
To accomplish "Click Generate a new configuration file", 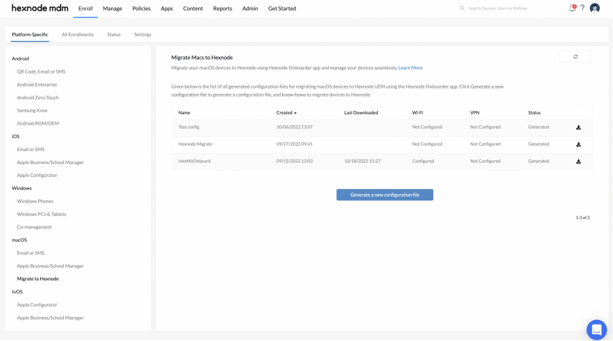I will point(385,195).
